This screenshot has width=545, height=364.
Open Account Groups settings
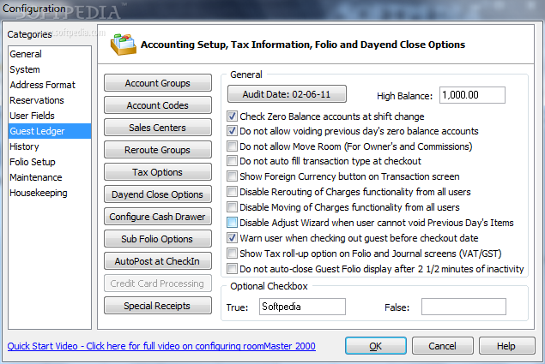point(158,83)
